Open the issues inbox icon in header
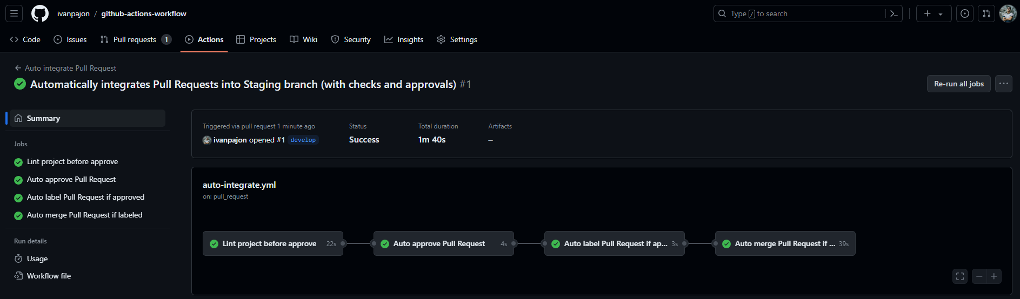This screenshot has height=299, width=1020. tap(965, 13)
